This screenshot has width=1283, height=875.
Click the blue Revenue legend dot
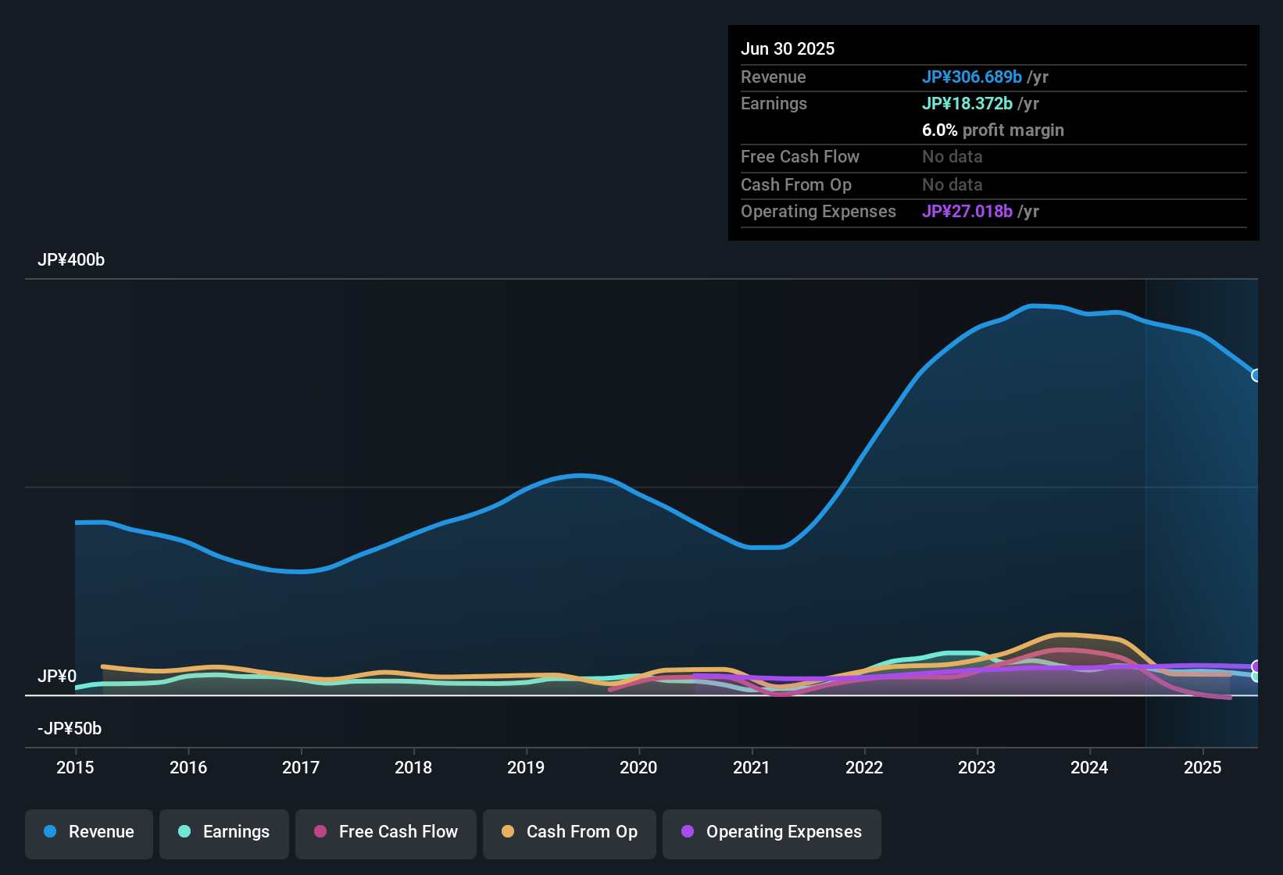coord(50,832)
